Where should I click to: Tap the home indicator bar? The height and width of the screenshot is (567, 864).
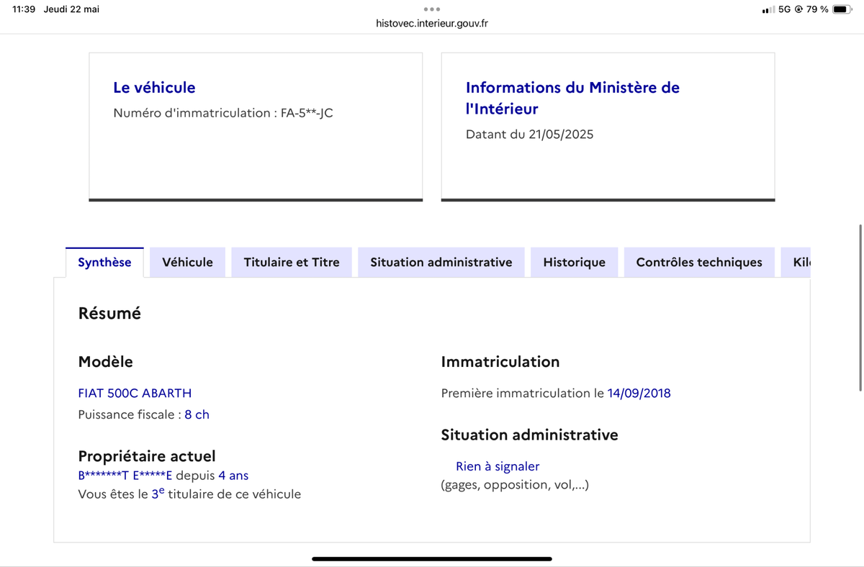(432, 558)
